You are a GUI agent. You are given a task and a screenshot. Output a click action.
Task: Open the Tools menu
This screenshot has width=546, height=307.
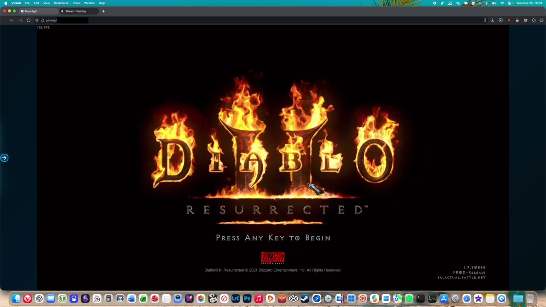coord(76,3)
